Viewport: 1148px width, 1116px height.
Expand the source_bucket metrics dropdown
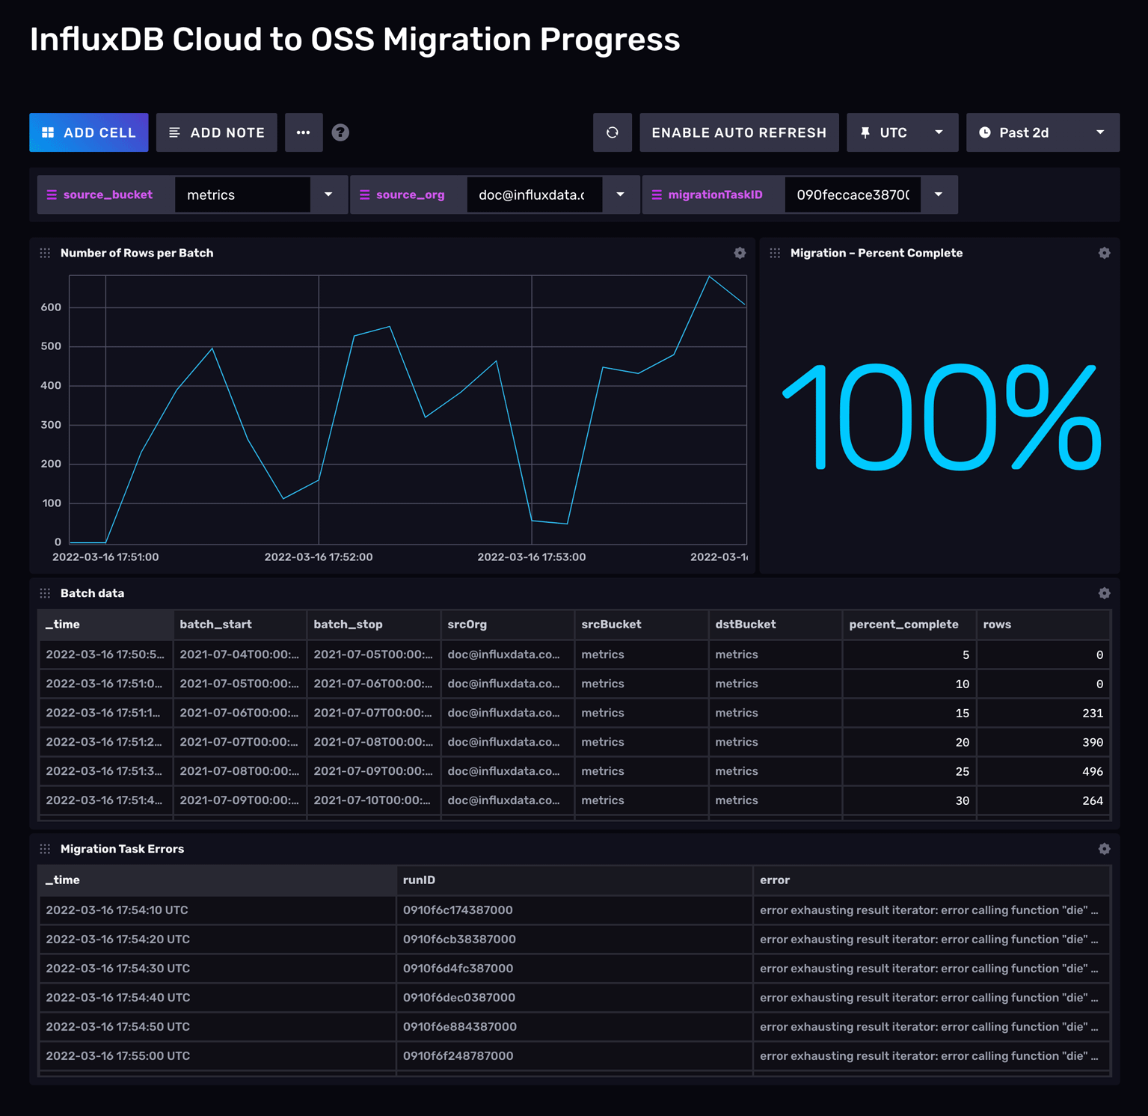click(328, 194)
